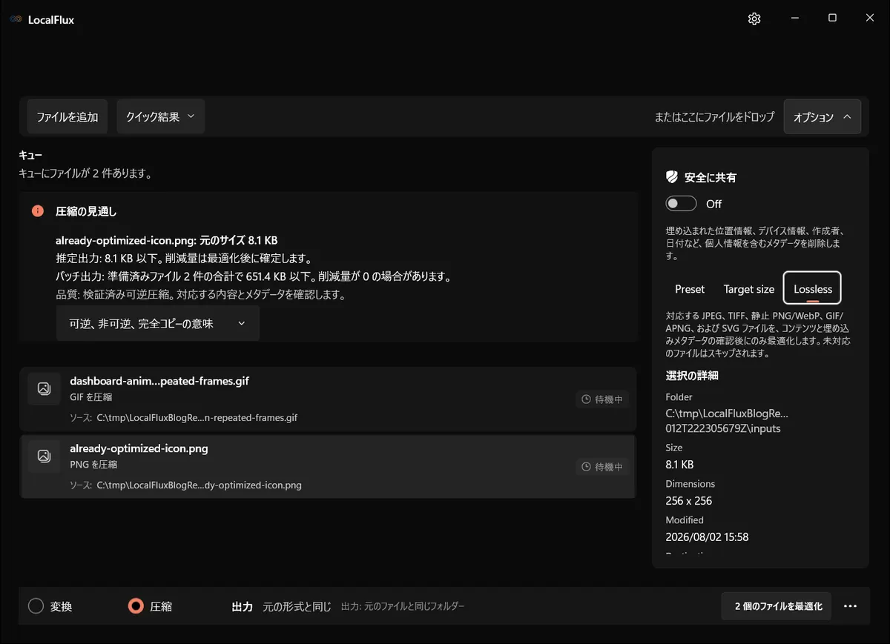Toggle the 安全に共有 switch on
The height and width of the screenshot is (644, 890).
pos(681,204)
